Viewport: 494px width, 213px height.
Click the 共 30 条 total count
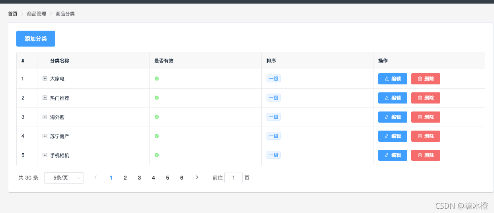coord(28,178)
